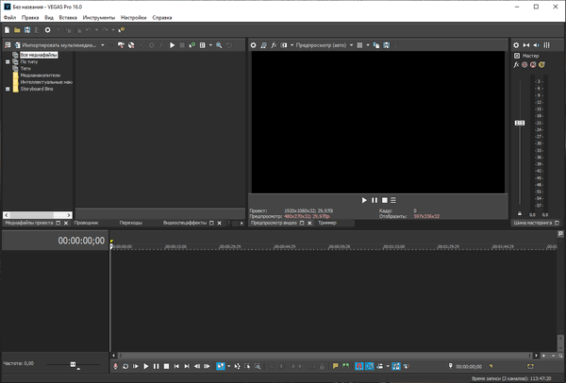Select the 'Теги' item in media tree
The width and height of the screenshot is (566, 383).
pyautogui.click(x=25, y=69)
